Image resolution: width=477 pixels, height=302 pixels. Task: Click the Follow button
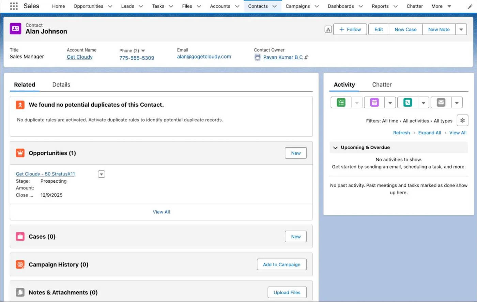coord(350,30)
